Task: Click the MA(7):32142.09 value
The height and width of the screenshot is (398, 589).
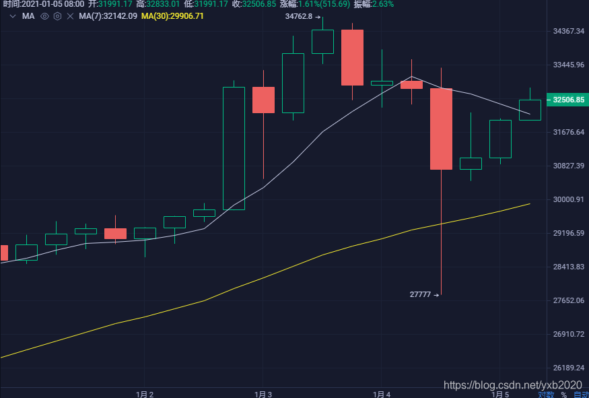Action: pos(108,16)
